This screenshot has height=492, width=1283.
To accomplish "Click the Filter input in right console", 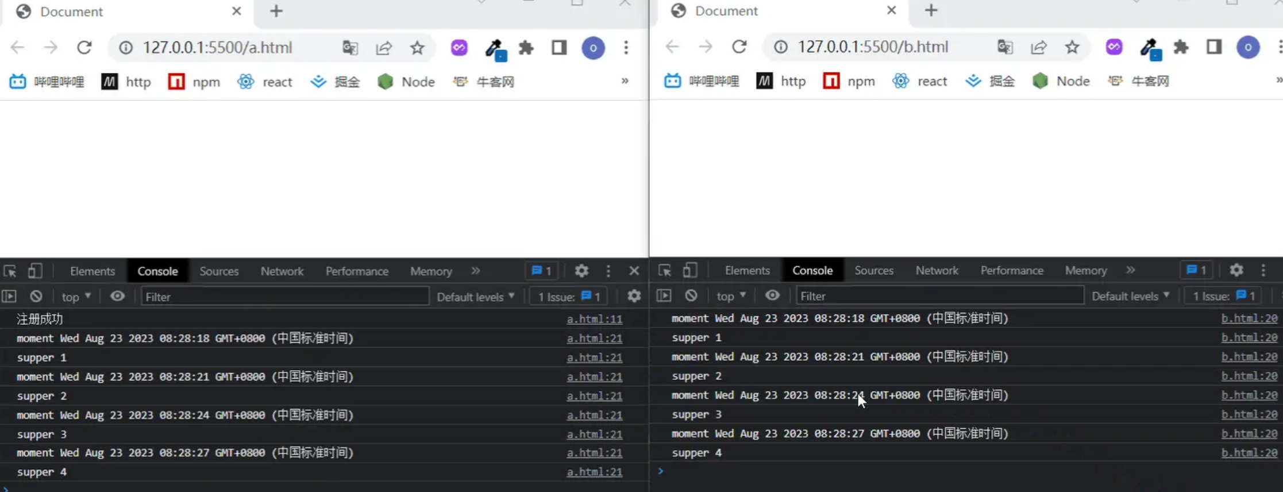I will coord(939,295).
